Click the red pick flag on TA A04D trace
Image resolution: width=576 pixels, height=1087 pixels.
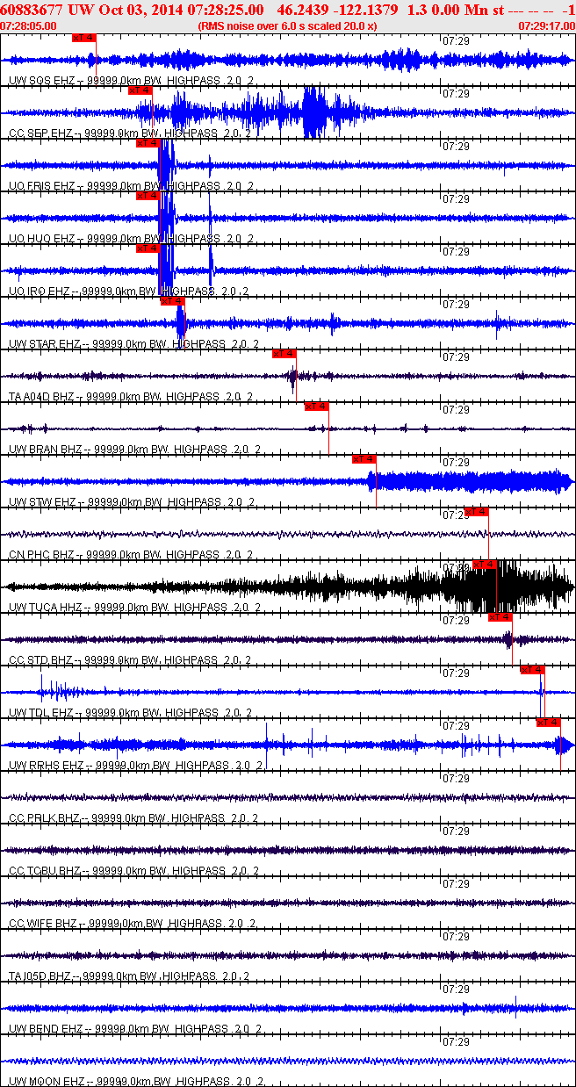[x=284, y=354]
